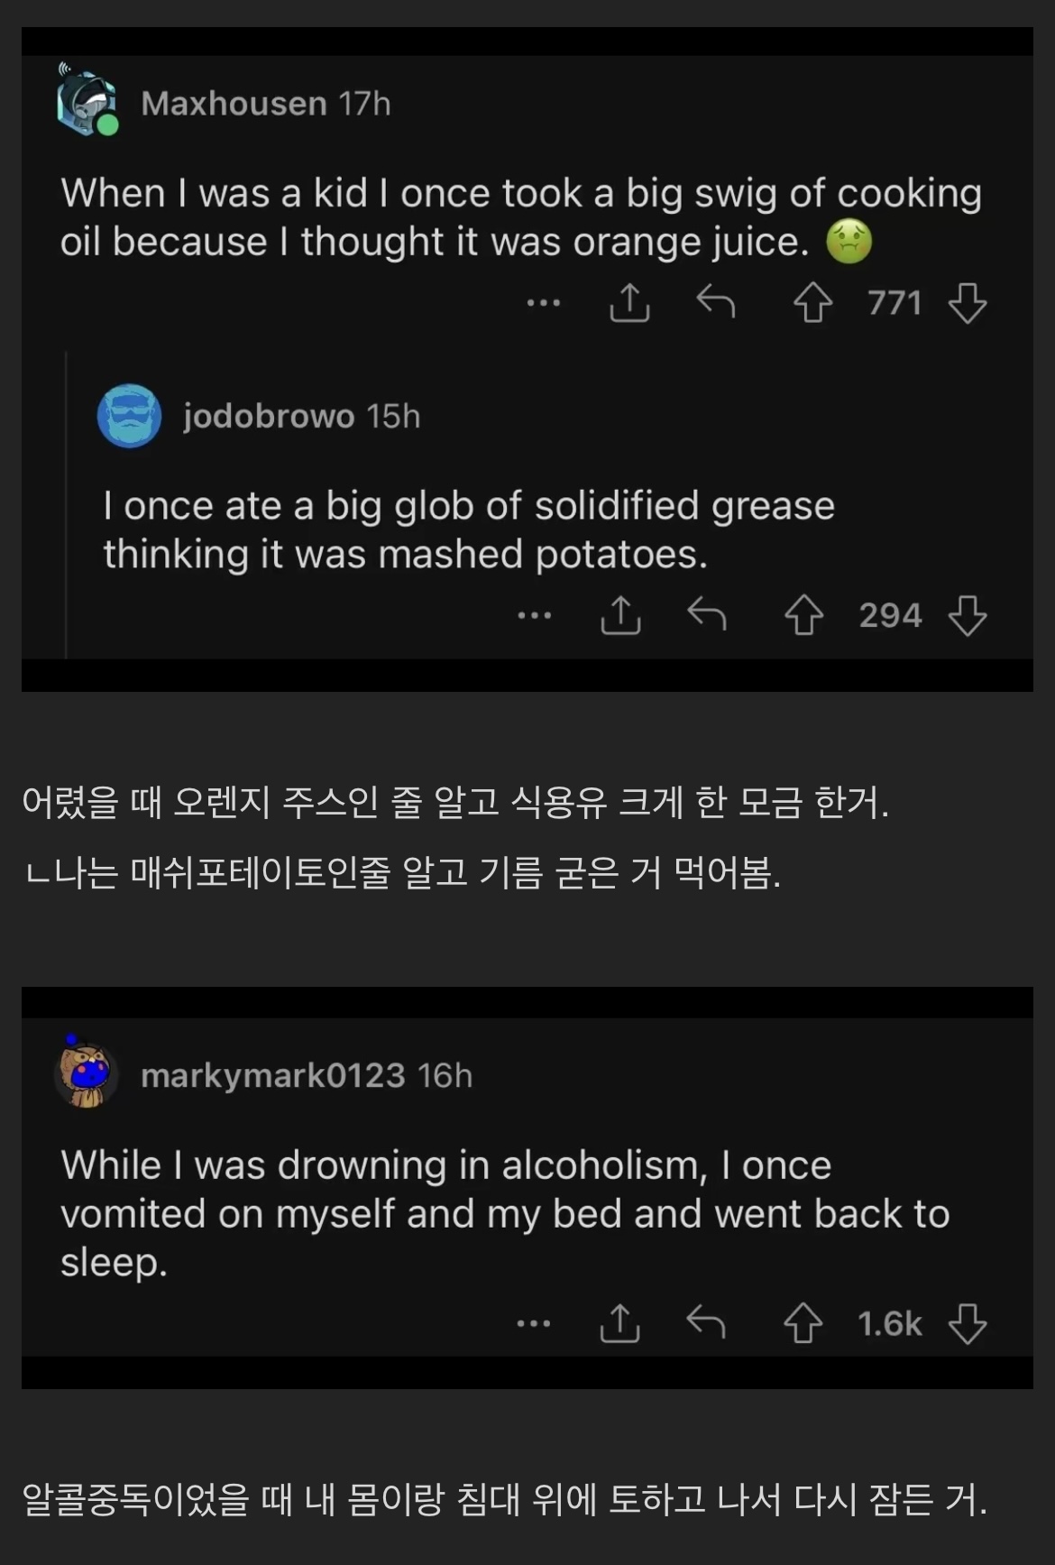The height and width of the screenshot is (1565, 1055).
Task: Upvote jodobrowo's solidified grease reply
Action: (x=803, y=616)
